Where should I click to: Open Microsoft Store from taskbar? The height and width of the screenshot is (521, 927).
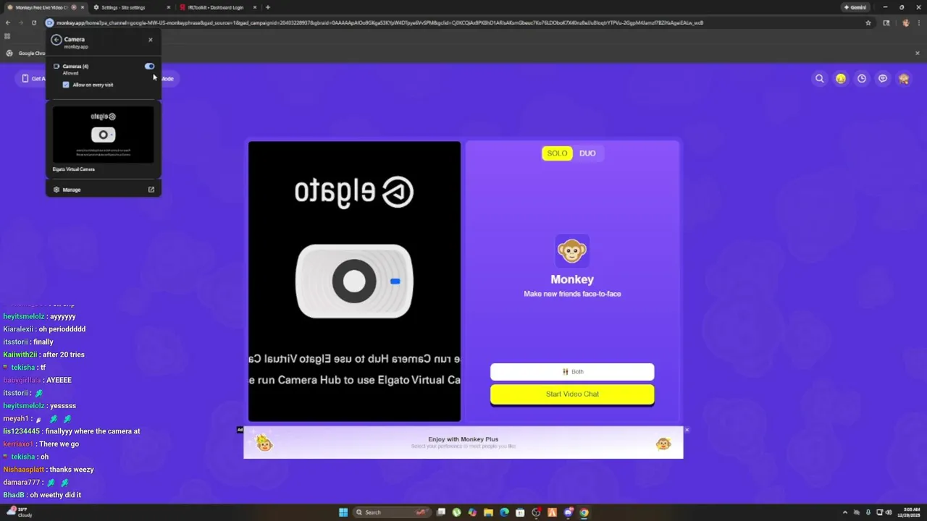tap(520, 512)
